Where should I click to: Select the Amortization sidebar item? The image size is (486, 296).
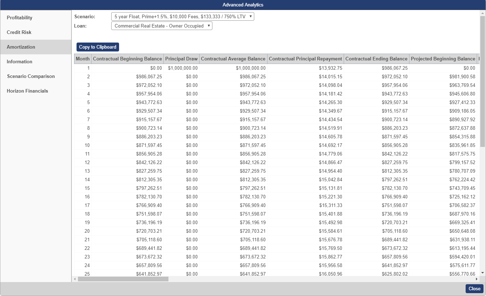tap(36, 47)
